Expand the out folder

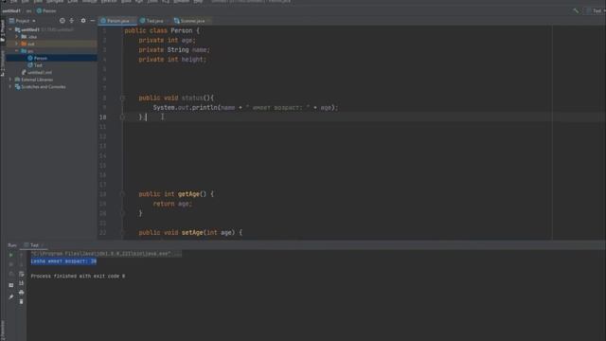17,44
